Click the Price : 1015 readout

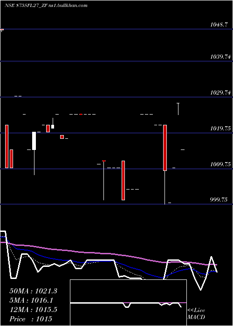(x=31, y=319)
